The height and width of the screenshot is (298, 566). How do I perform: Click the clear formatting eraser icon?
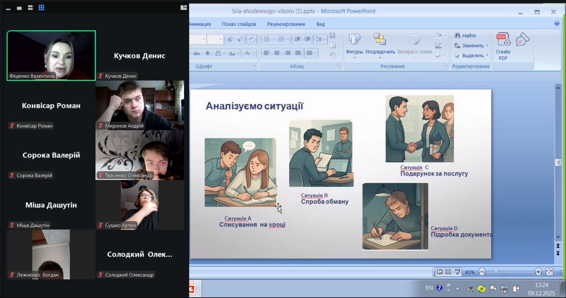pos(252,39)
